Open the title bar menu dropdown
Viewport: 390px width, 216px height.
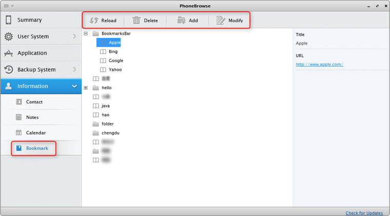click(x=9, y=6)
